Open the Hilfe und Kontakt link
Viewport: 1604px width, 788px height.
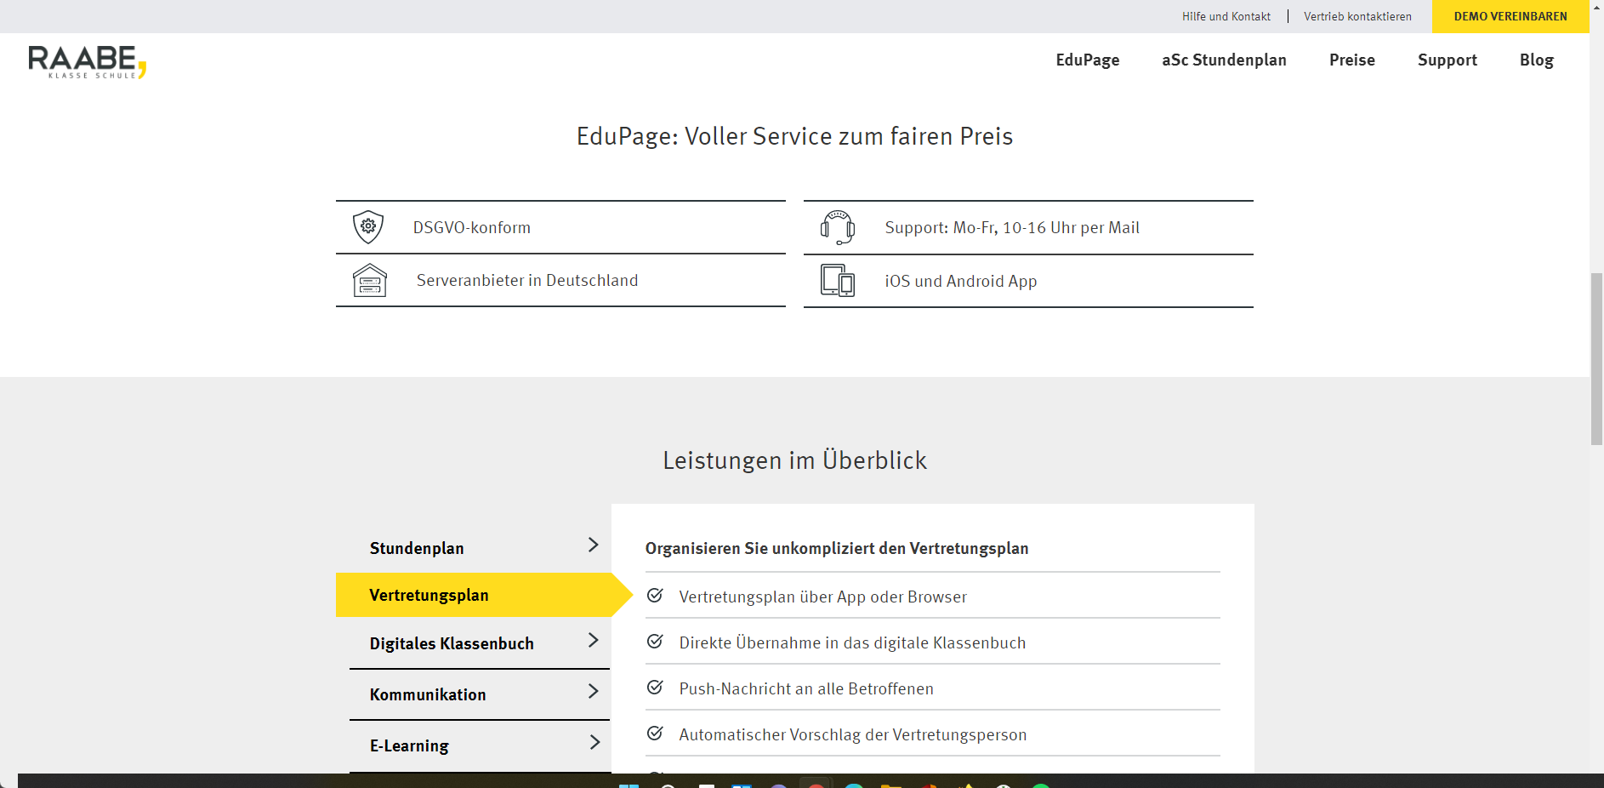pos(1226,16)
